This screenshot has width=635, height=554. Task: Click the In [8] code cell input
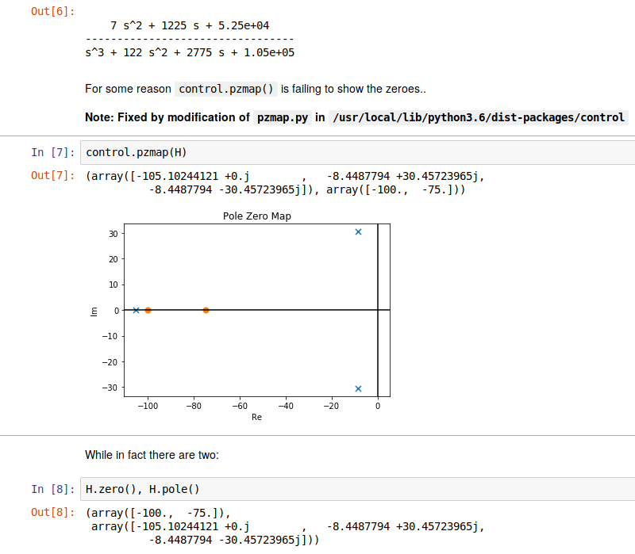click(358, 489)
